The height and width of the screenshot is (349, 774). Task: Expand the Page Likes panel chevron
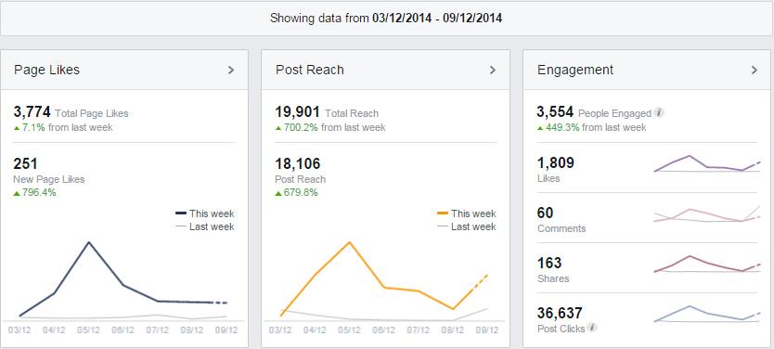[230, 71]
